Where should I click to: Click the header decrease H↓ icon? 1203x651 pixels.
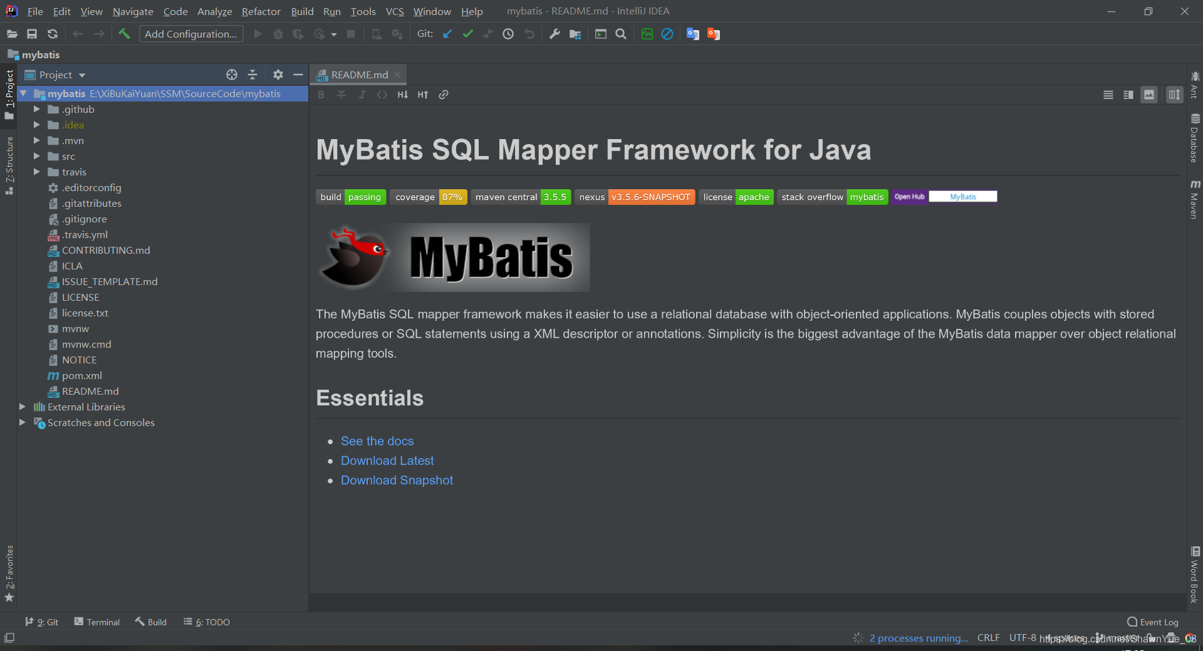403,95
